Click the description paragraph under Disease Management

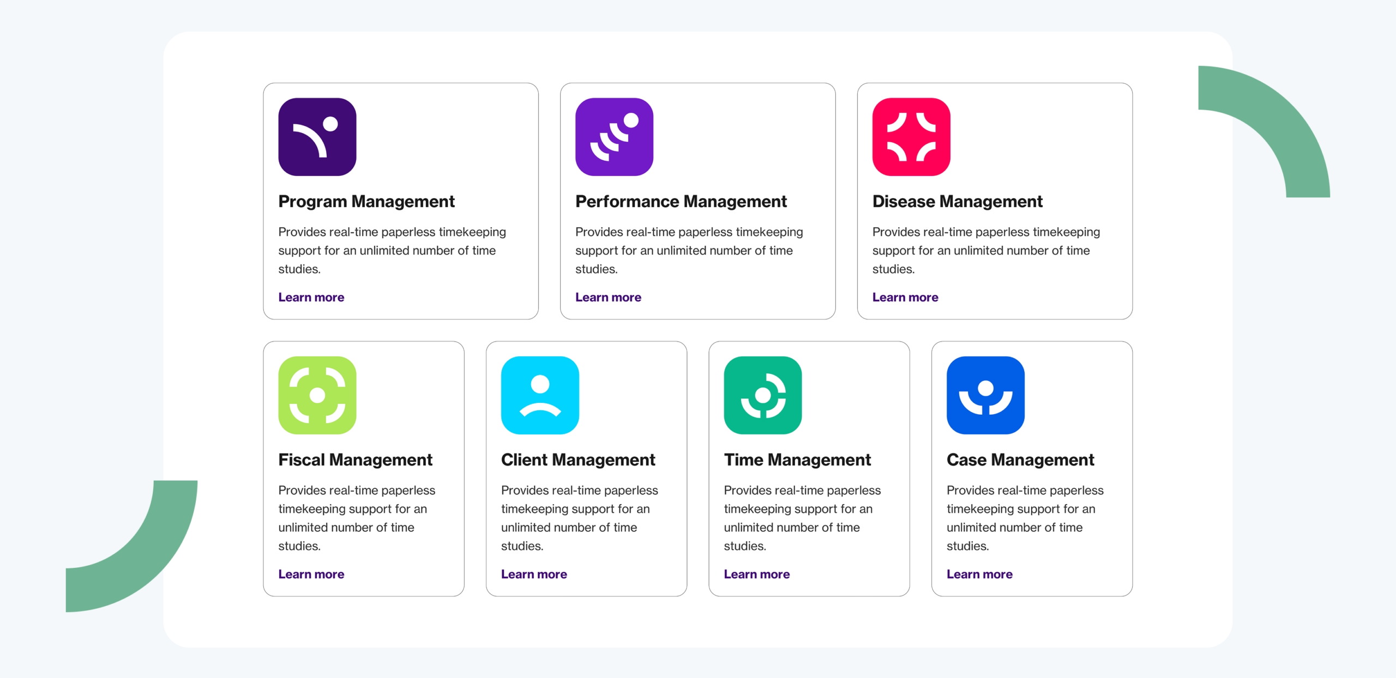point(986,250)
